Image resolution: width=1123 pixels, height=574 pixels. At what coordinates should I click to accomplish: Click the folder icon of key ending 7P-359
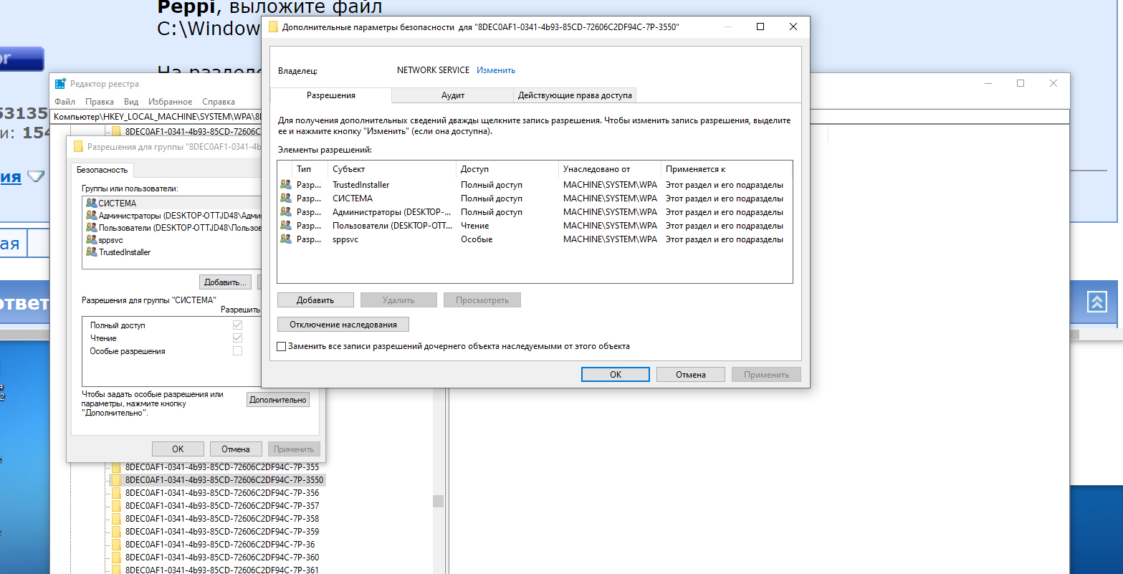pos(116,532)
